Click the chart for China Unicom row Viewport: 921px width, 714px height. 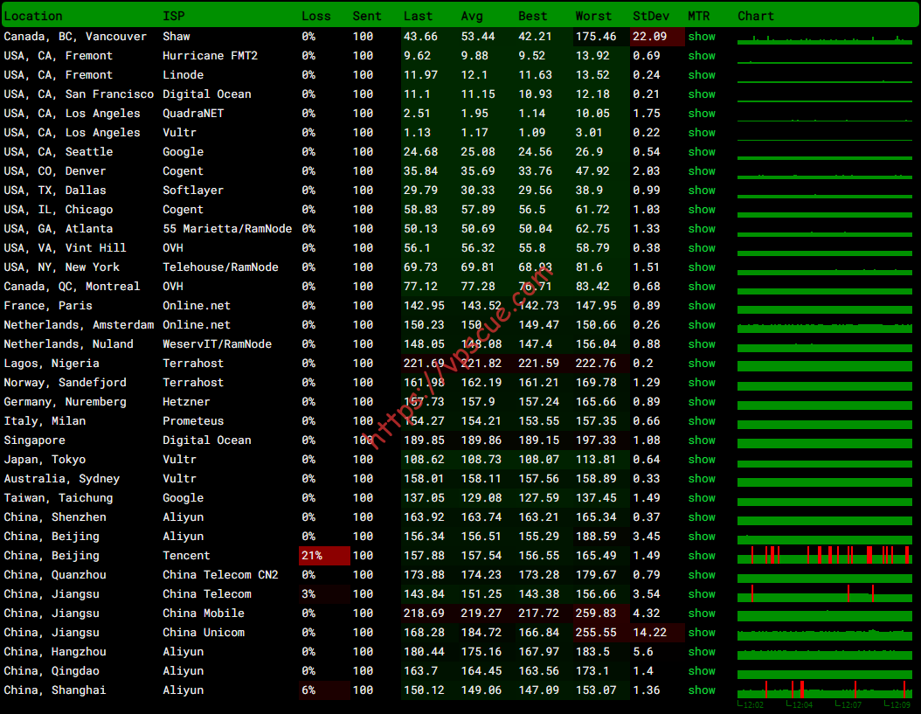[x=825, y=633]
